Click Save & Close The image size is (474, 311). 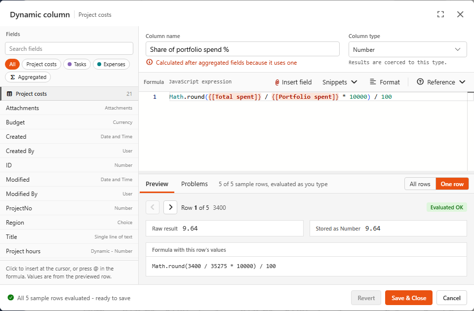[x=409, y=298]
